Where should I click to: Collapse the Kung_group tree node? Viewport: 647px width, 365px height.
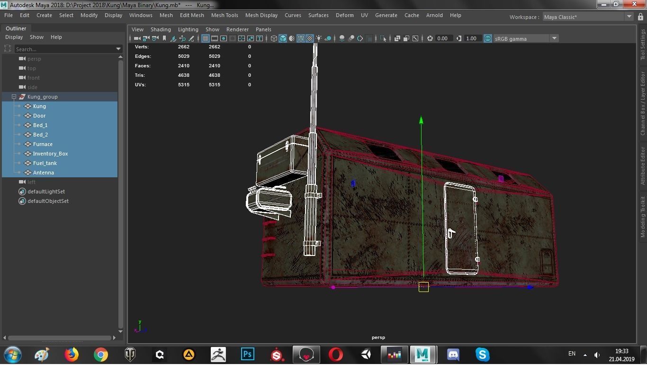(x=14, y=97)
